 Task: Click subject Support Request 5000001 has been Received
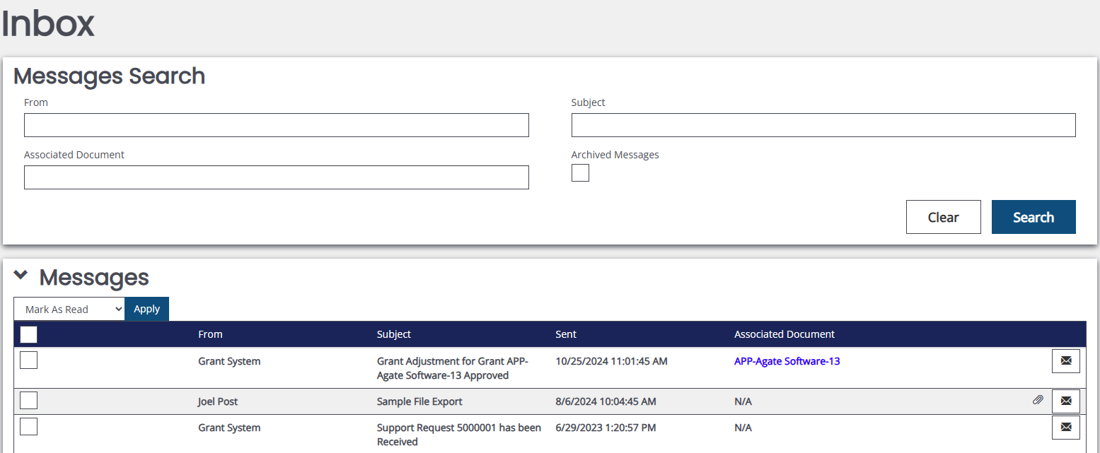pyautogui.click(x=459, y=435)
